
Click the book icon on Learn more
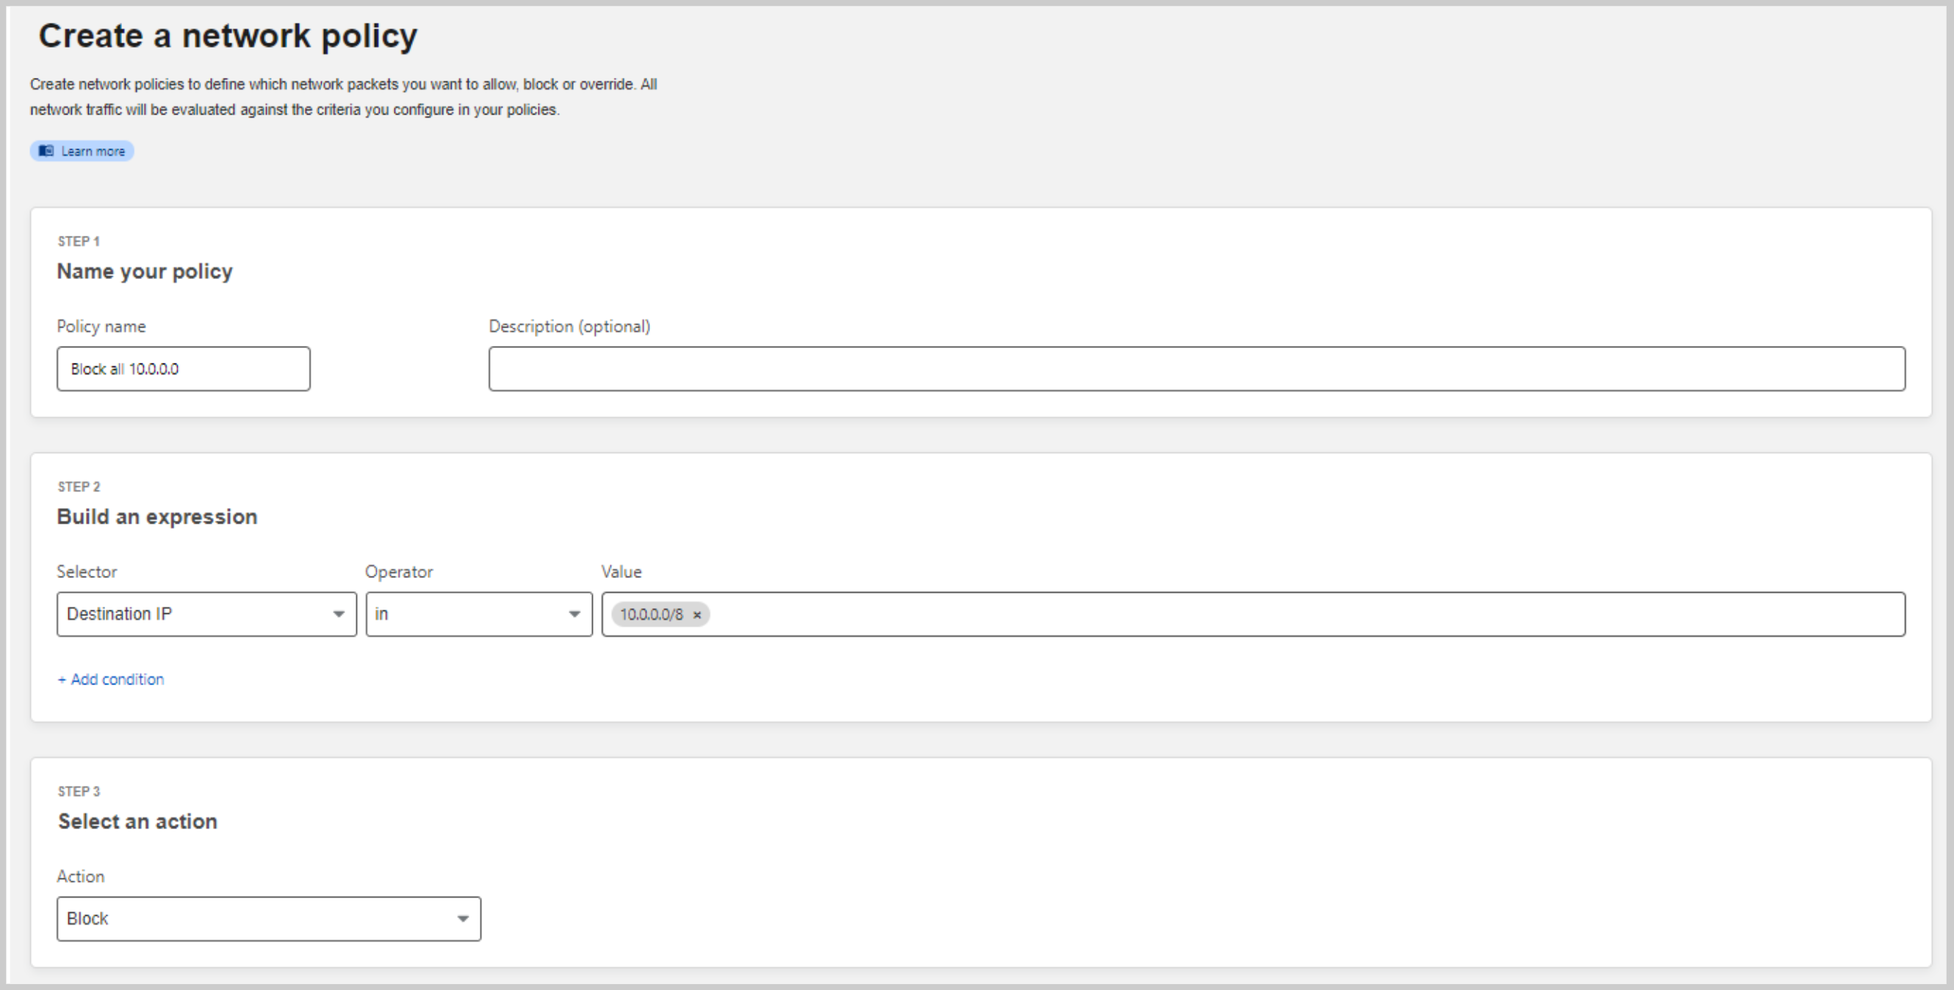click(45, 151)
